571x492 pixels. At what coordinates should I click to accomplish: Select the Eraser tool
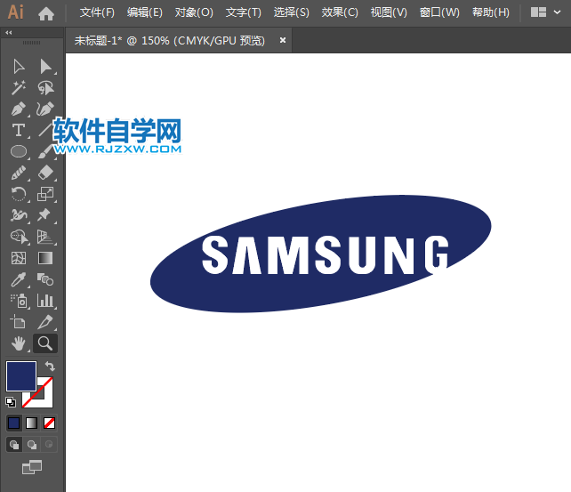coord(45,173)
